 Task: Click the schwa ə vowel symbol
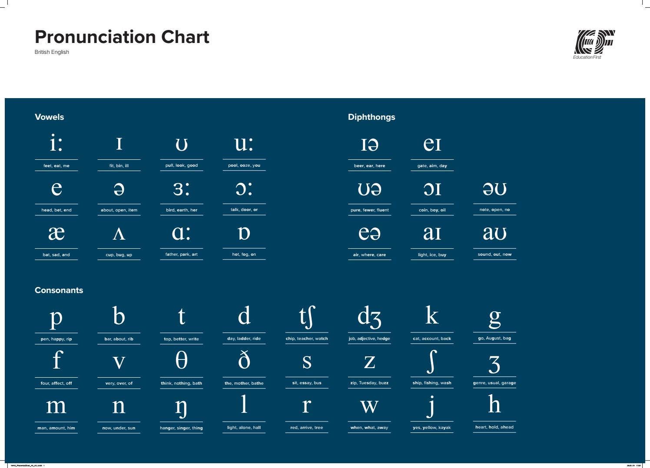[x=119, y=188]
